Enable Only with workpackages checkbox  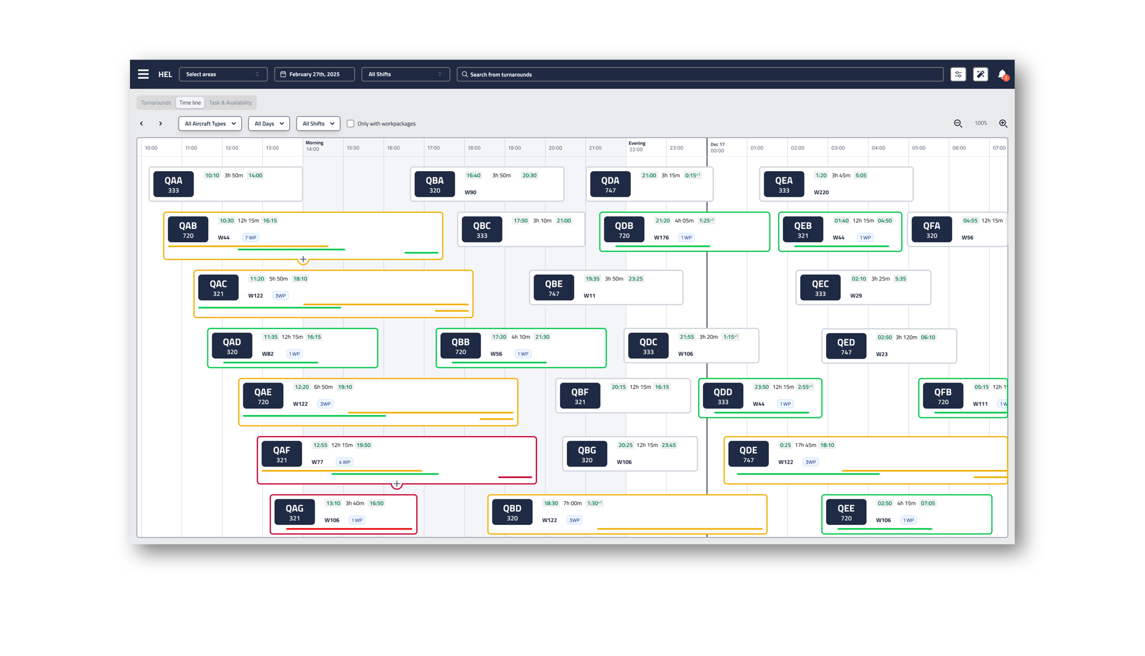[x=350, y=124]
